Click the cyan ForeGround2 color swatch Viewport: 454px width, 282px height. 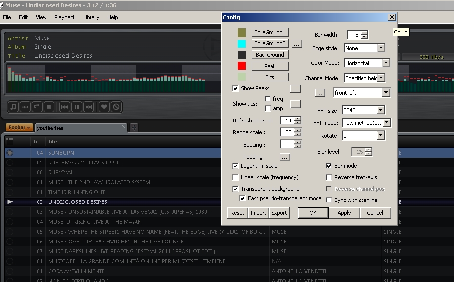click(242, 43)
